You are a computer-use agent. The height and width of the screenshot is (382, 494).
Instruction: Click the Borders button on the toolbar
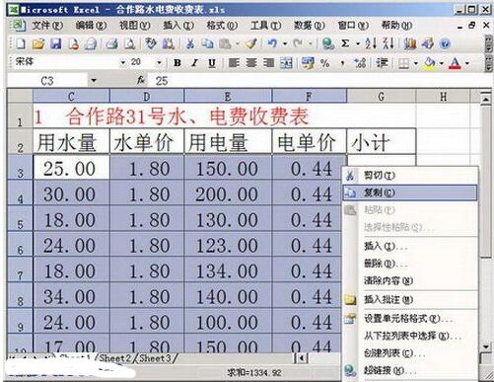[403, 62]
